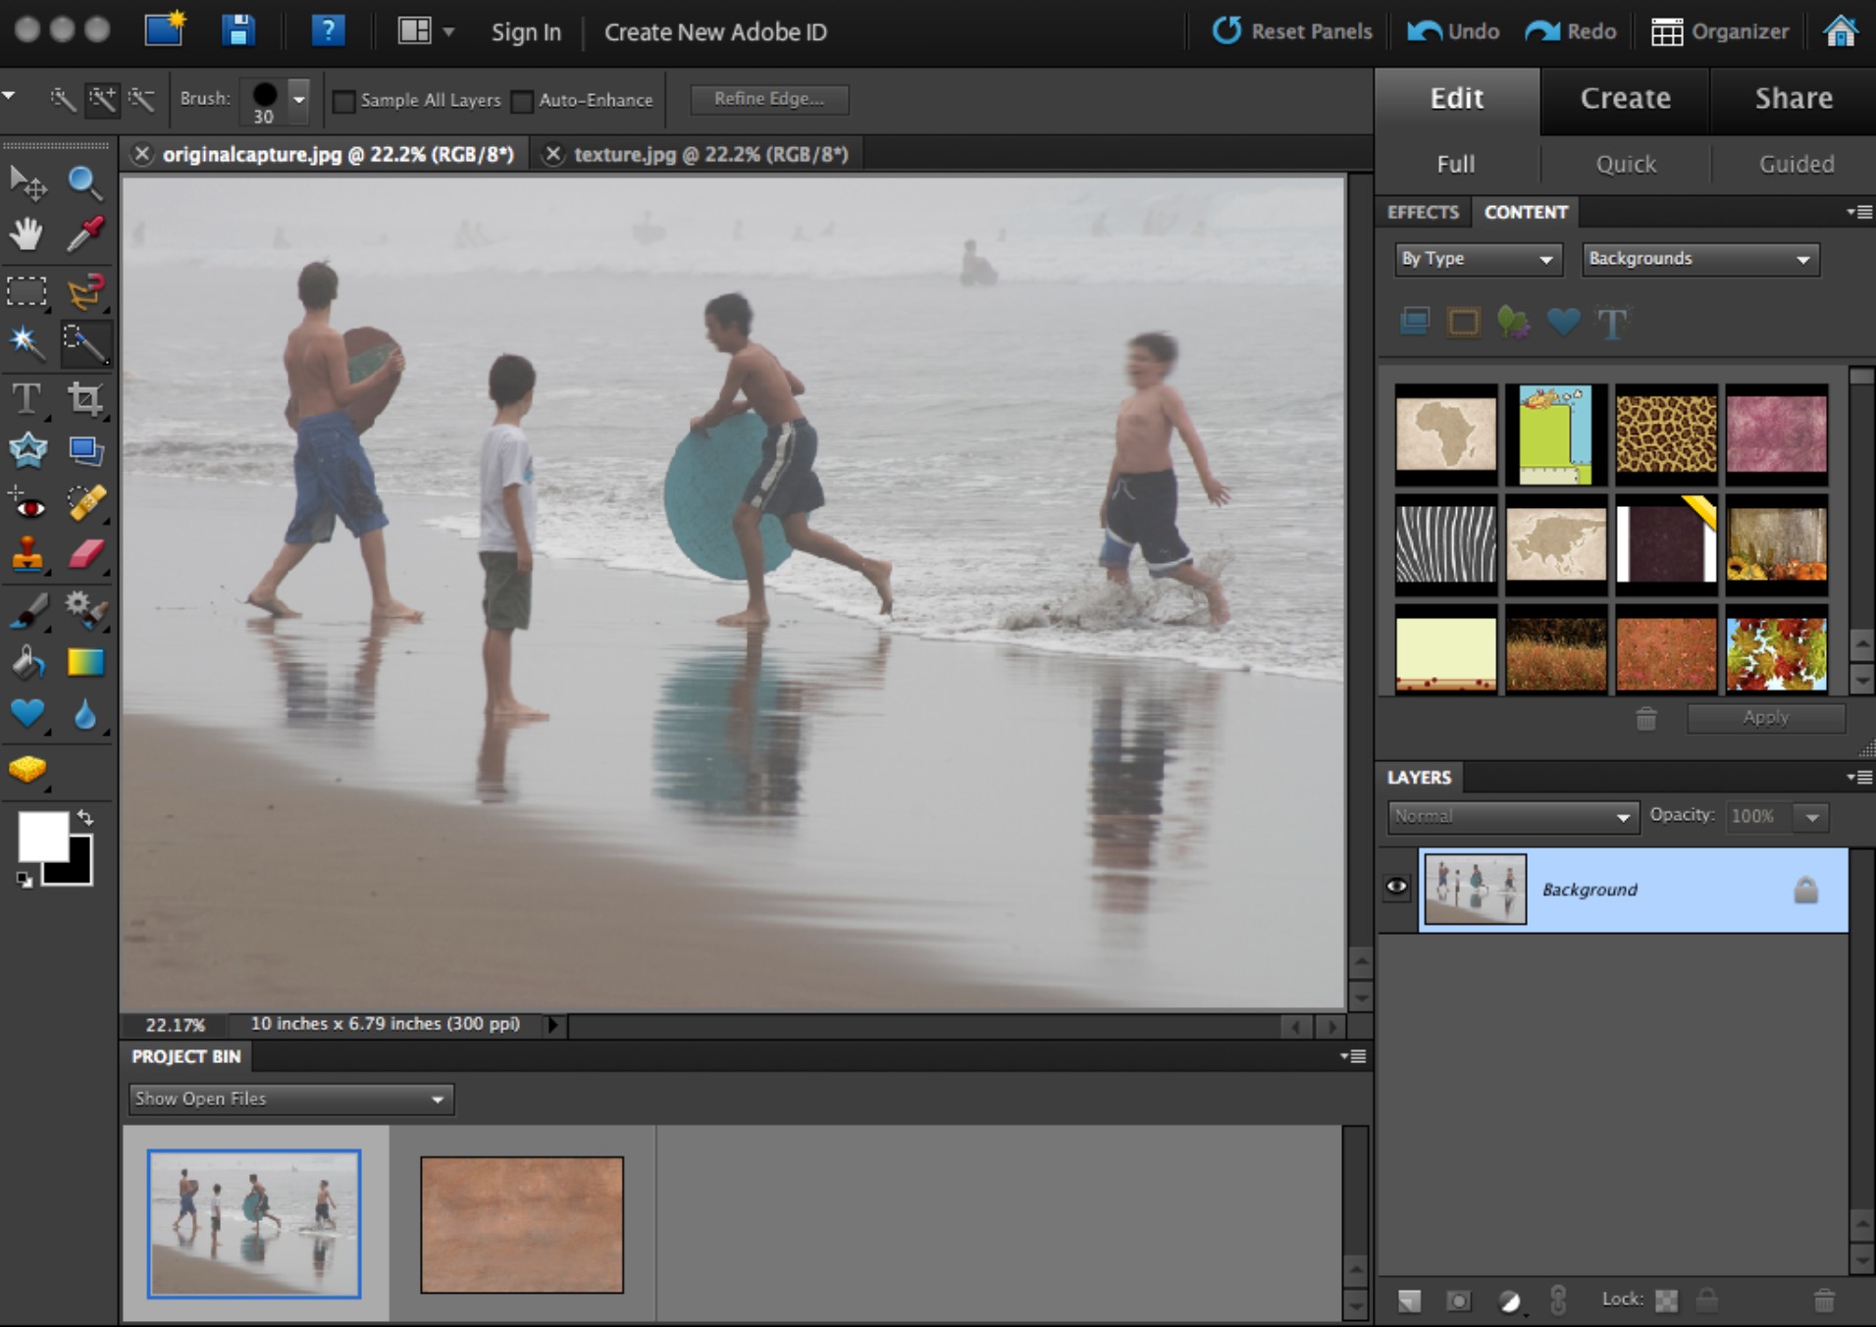Go to Home screen house icon
The width and height of the screenshot is (1876, 1327).
tap(1841, 30)
